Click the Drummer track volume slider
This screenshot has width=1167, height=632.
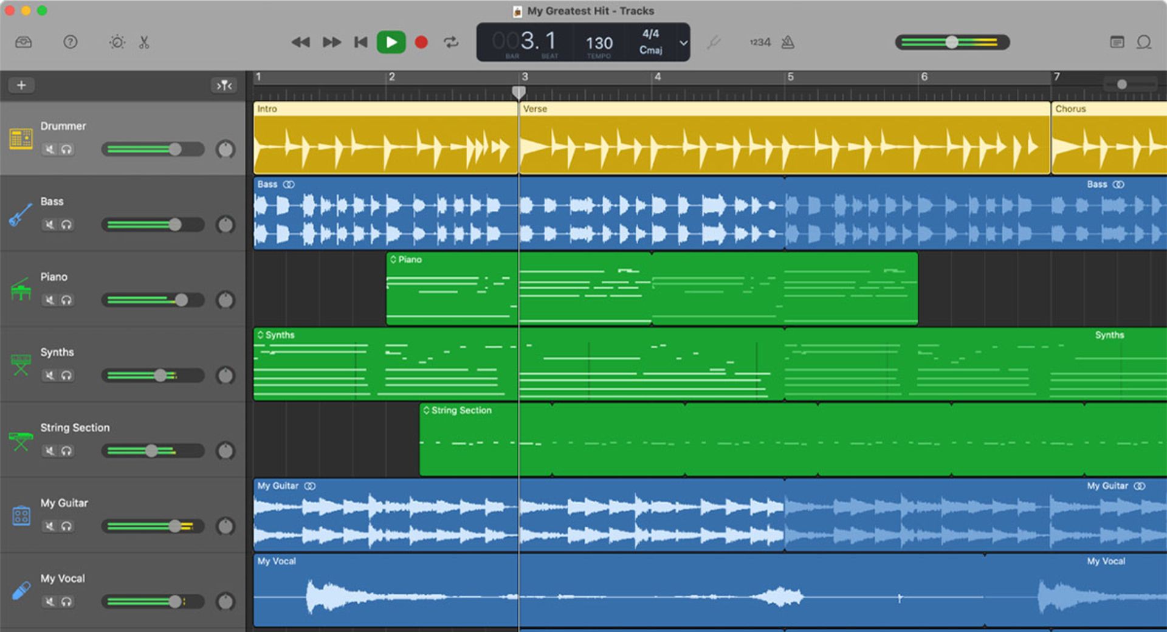[153, 149]
